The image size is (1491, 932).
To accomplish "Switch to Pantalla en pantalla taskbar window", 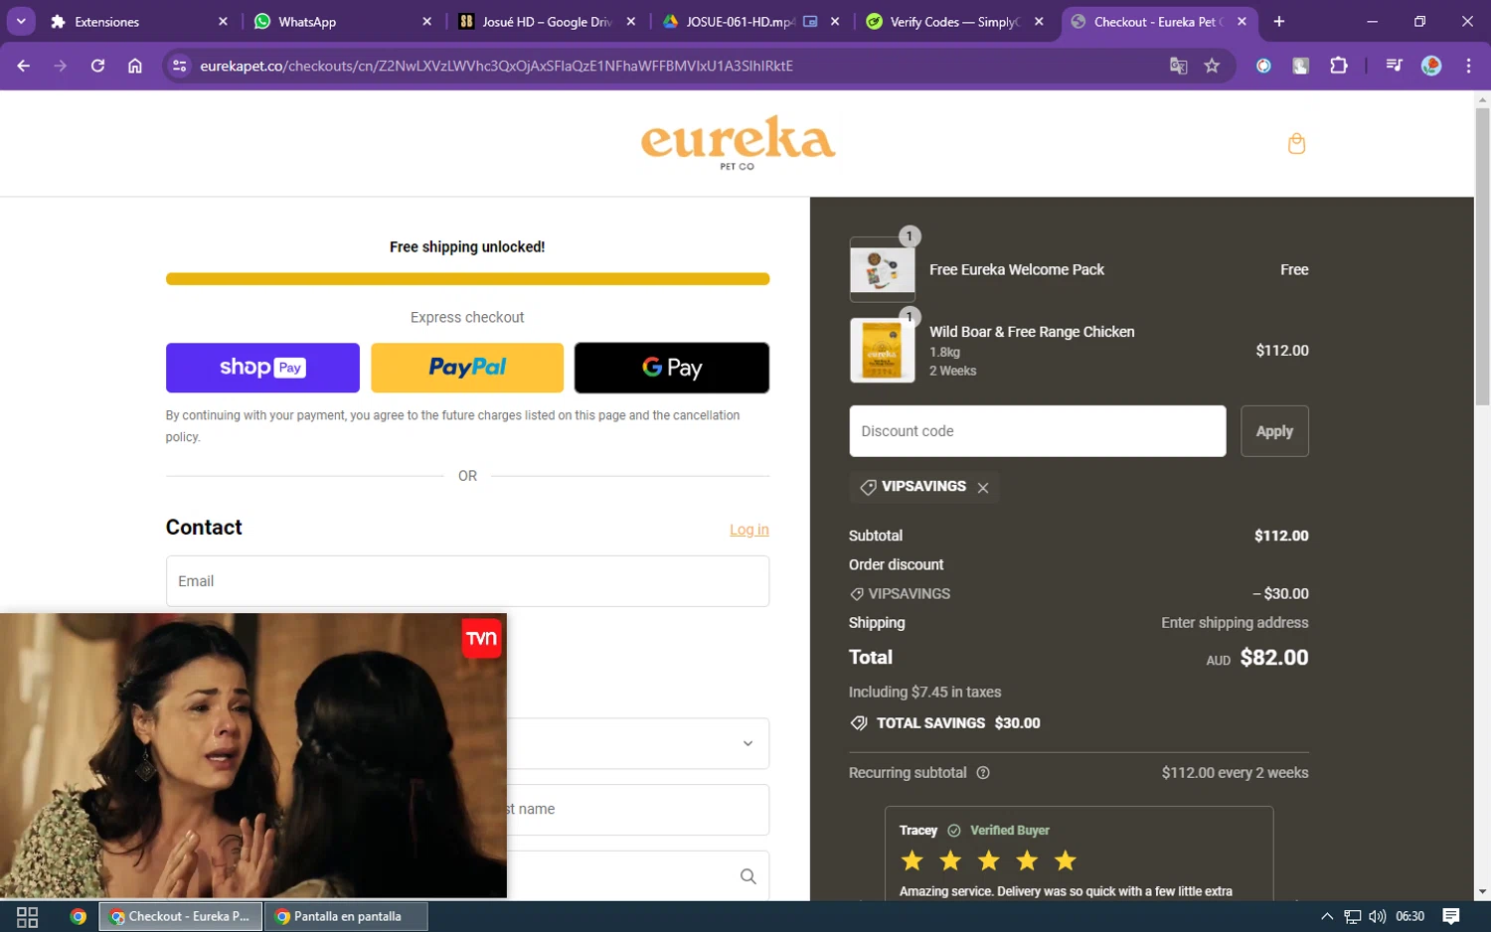I will pos(346,917).
